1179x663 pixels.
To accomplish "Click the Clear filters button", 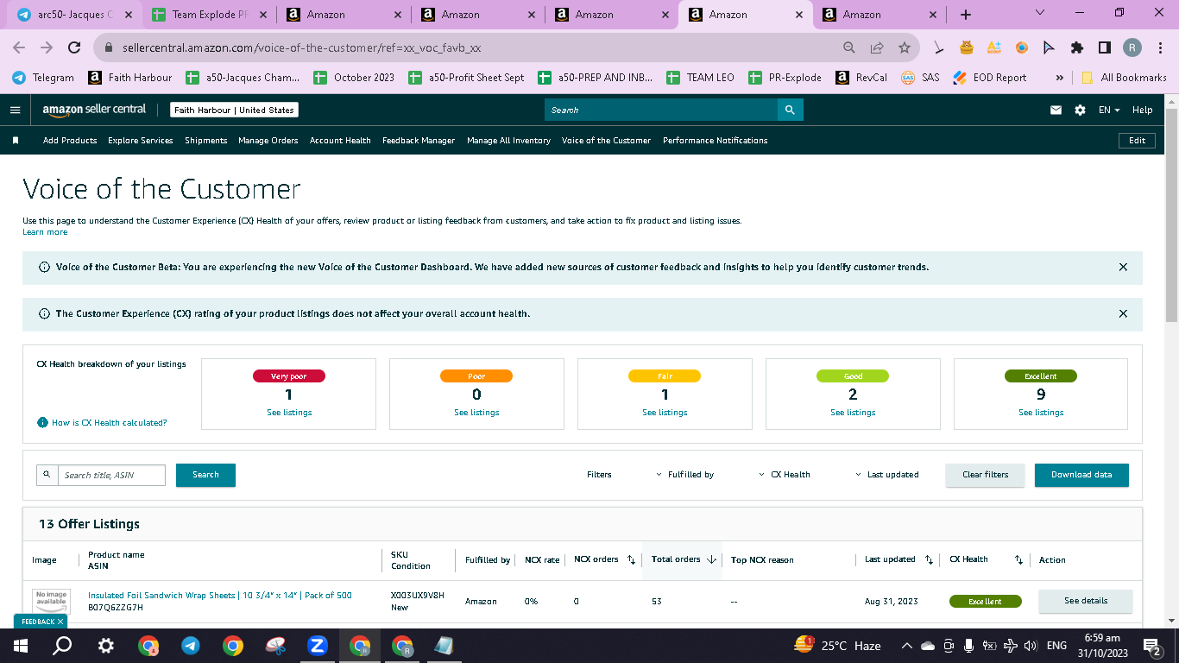I will (x=985, y=475).
